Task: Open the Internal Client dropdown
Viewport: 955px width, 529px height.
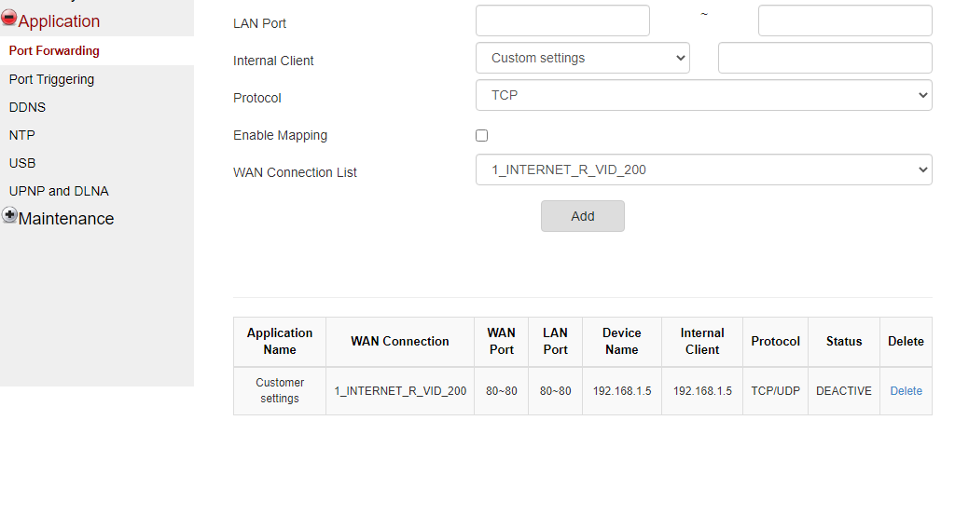Action: (582, 58)
